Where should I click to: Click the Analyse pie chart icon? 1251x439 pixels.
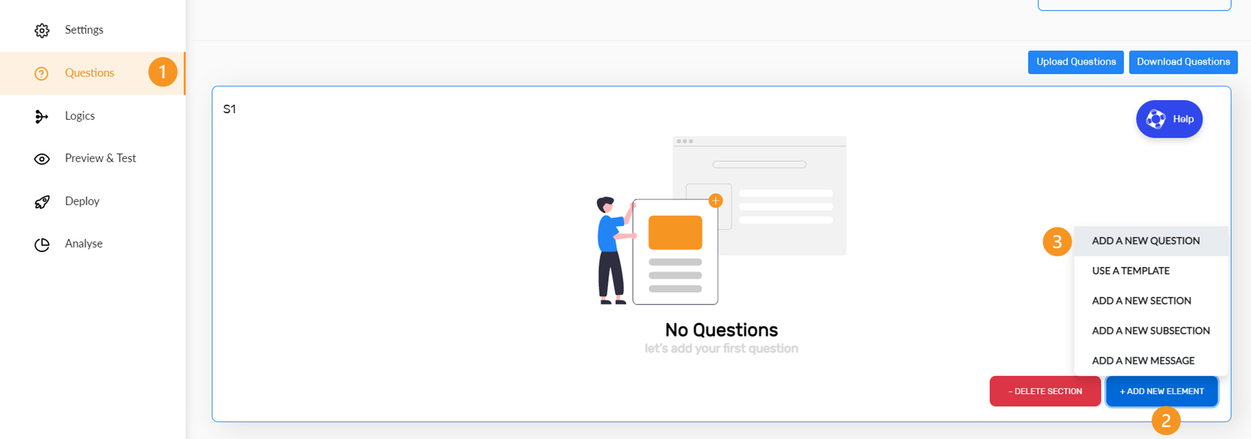click(x=42, y=245)
